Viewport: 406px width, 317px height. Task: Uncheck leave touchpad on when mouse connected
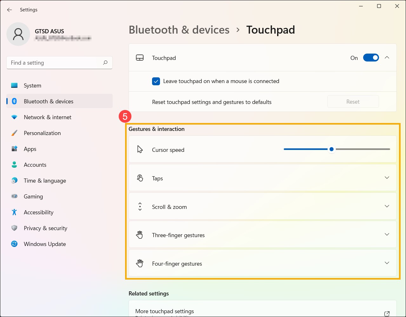pos(156,81)
